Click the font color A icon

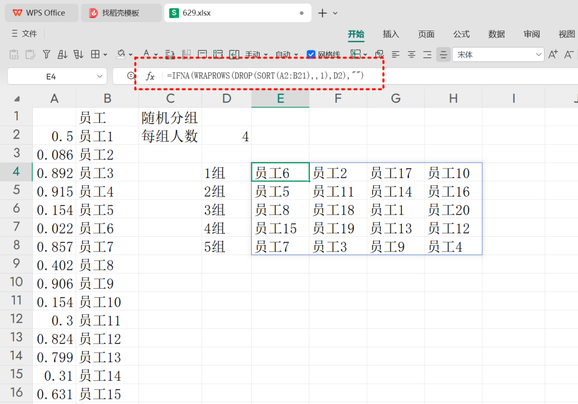(146, 54)
